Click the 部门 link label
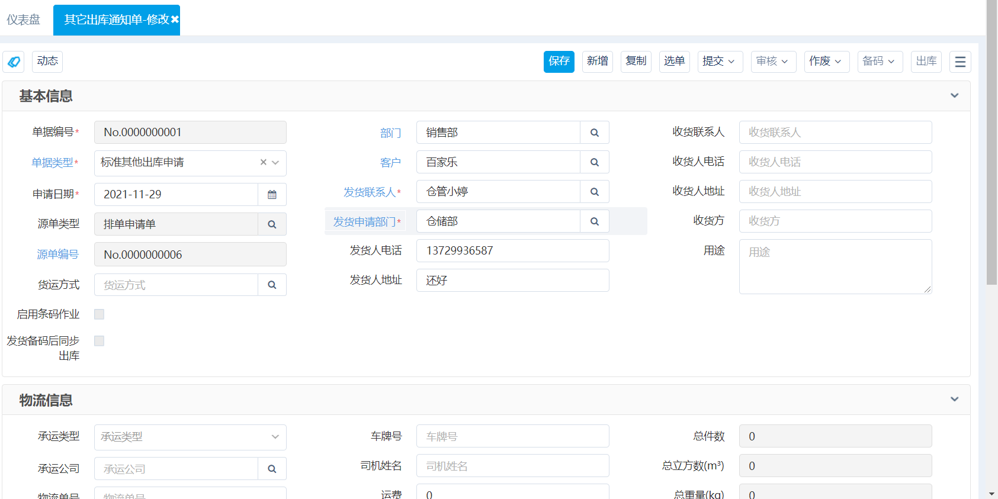This screenshot has width=998, height=499. 391,133
